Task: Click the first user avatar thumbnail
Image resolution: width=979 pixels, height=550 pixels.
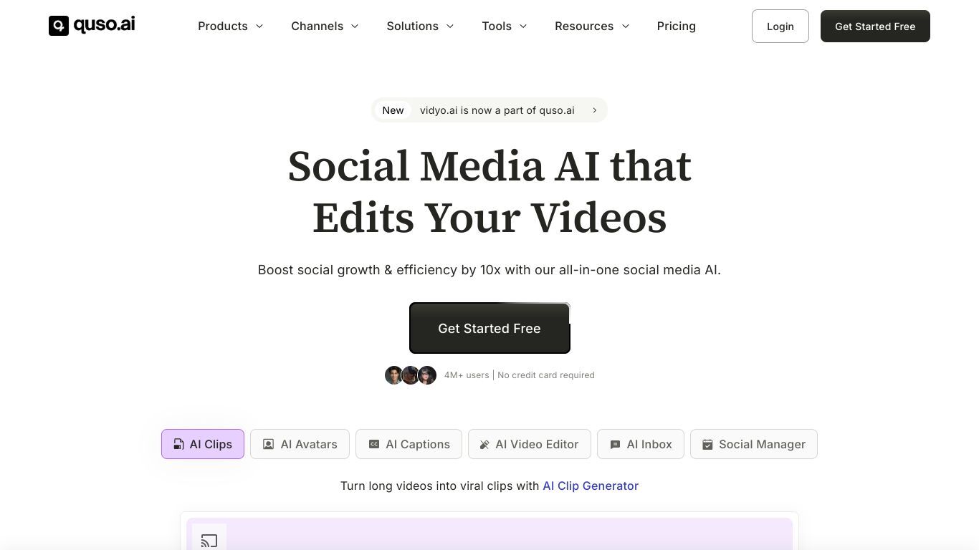Action: 393,375
